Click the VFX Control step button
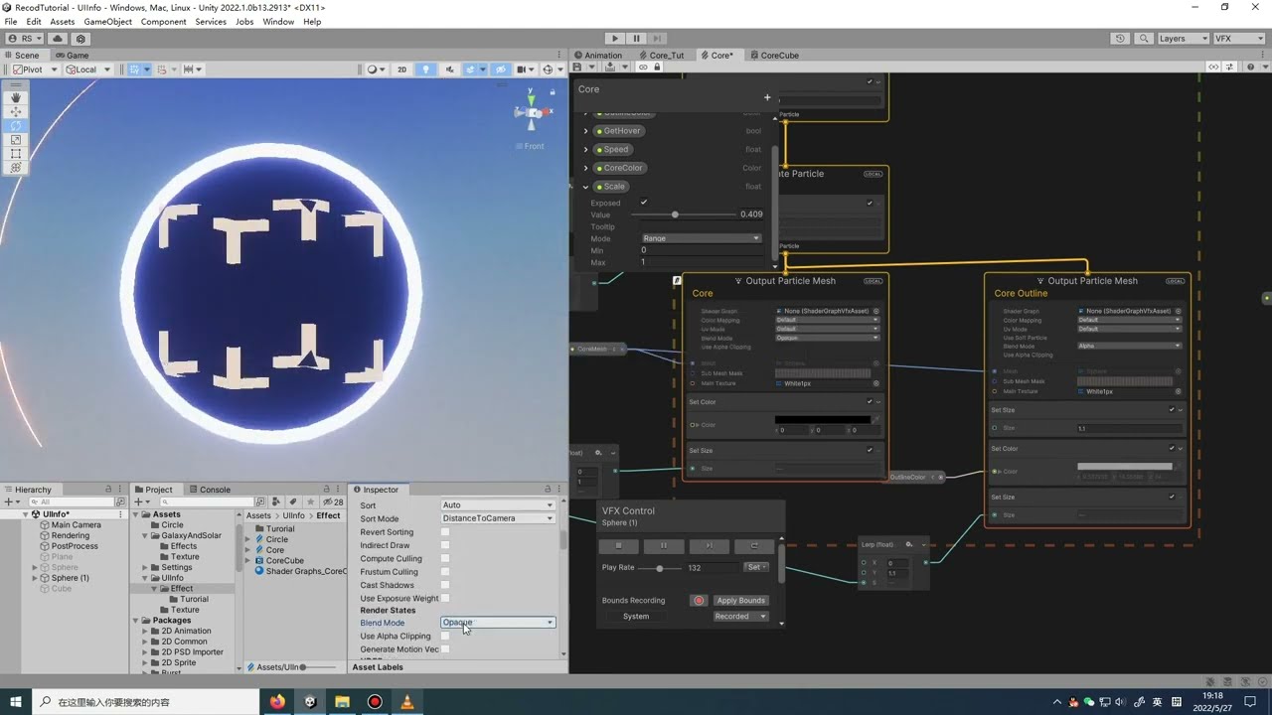 point(709,546)
